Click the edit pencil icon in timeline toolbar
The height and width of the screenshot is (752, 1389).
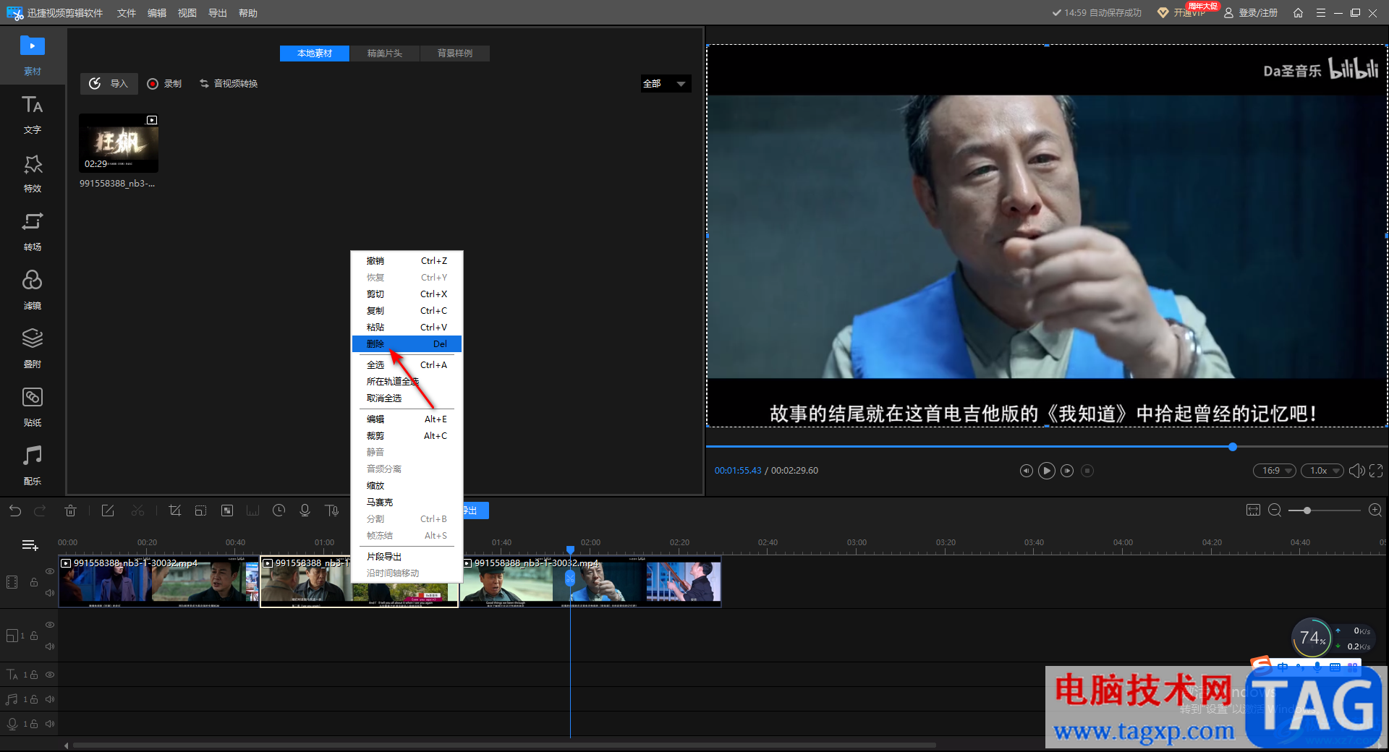pos(108,510)
